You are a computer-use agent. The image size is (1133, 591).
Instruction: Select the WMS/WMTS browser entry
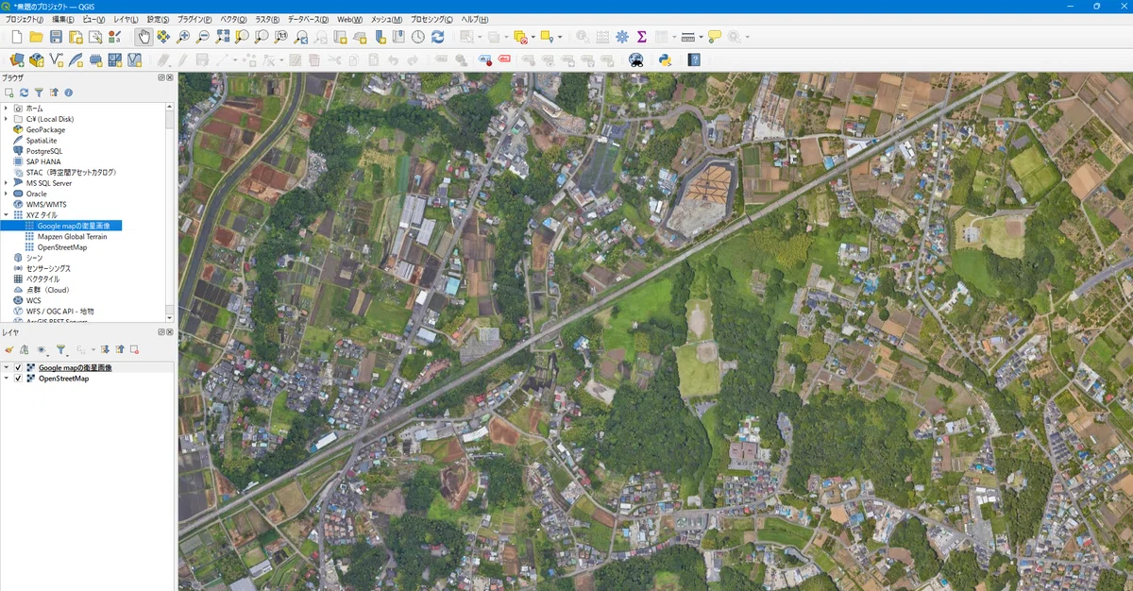[x=45, y=204]
